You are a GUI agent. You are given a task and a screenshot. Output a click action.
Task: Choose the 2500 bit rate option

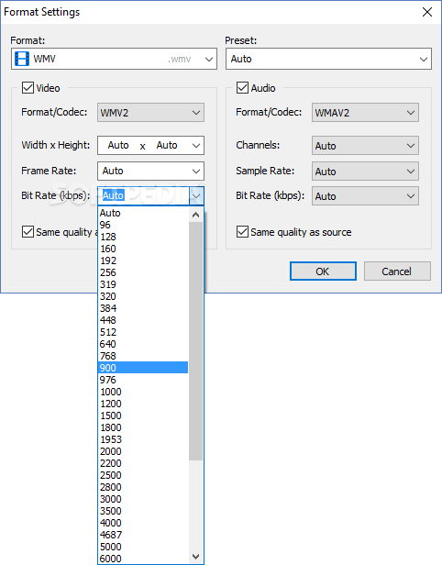click(x=143, y=475)
